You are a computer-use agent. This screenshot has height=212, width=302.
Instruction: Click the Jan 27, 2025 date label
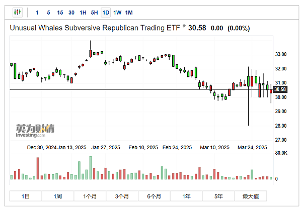click(x=106, y=147)
